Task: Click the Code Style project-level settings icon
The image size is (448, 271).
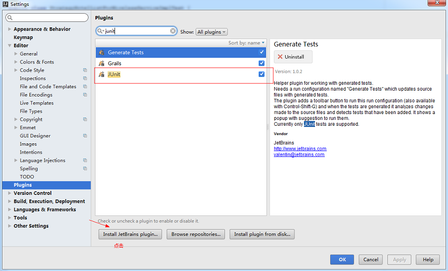Action: tap(85, 70)
